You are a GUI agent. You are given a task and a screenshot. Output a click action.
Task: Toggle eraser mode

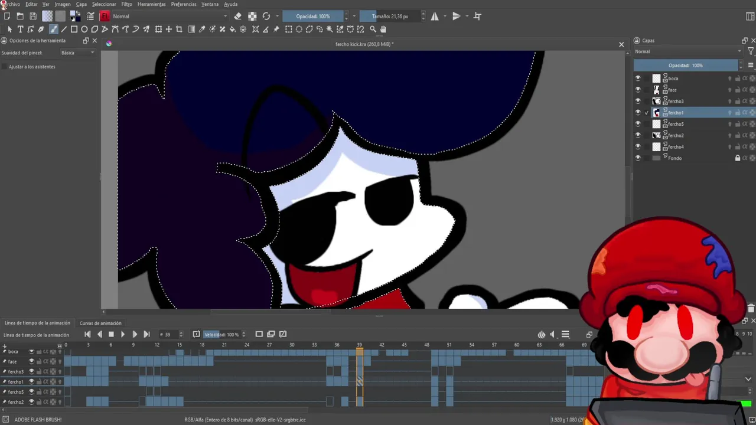(x=238, y=16)
